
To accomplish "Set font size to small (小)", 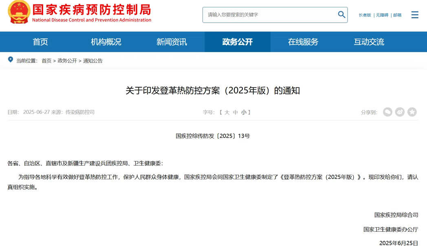I will tap(243, 113).
